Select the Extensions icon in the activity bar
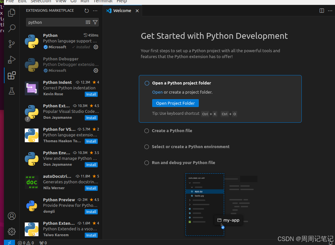This screenshot has height=245, width=335. pyautogui.click(x=11, y=75)
